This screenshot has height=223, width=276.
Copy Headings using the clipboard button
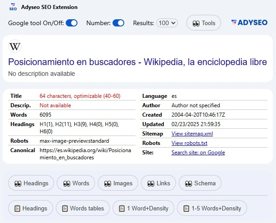tap(31, 208)
